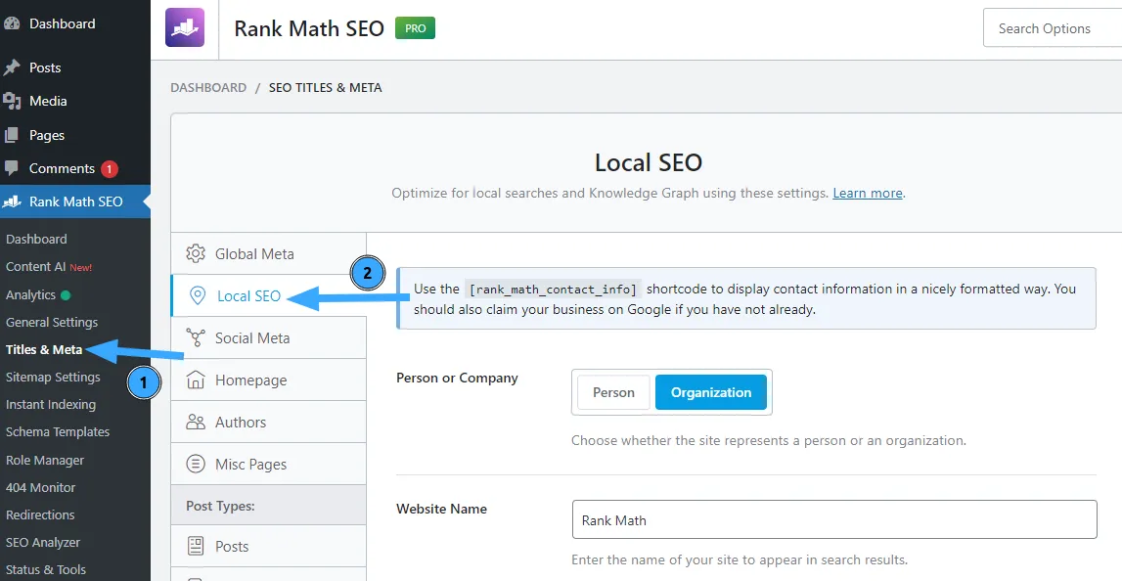Click the Rank Math SEO header title

[309, 28]
